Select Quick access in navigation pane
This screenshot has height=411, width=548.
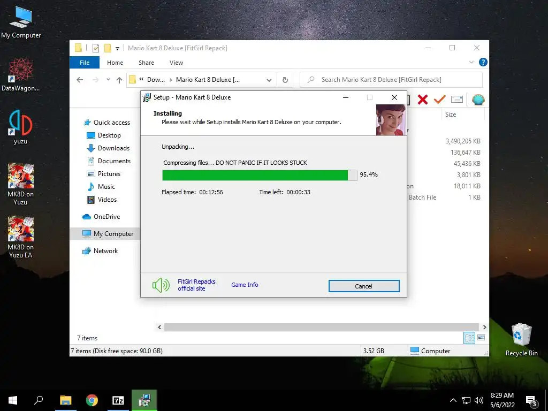[x=106, y=123]
